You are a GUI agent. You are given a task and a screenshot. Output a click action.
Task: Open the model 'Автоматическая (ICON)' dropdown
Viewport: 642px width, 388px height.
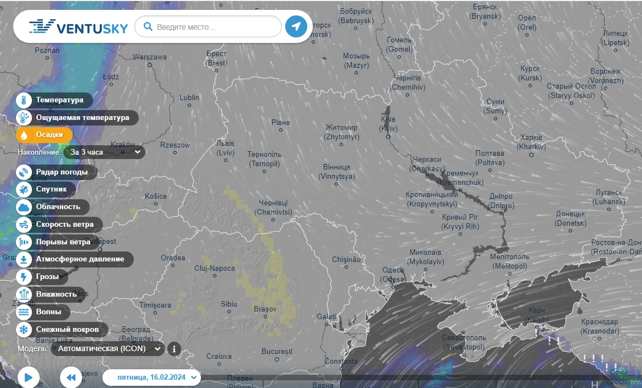[108, 348]
